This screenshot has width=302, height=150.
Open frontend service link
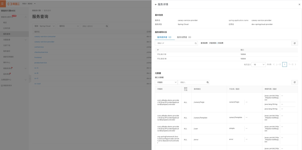coord(38,58)
